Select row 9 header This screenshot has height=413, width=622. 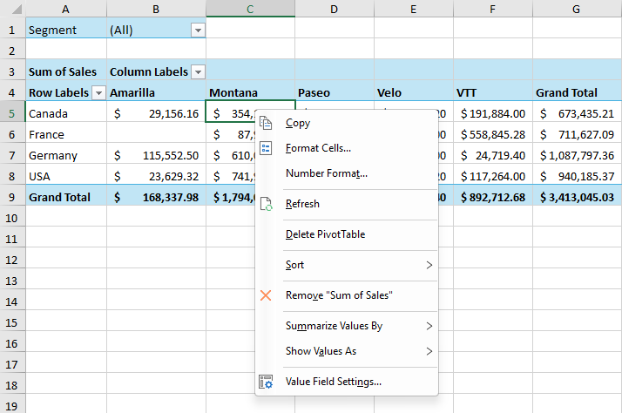coord(12,198)
